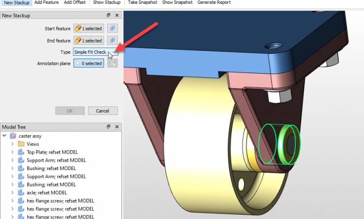Select the Annotation plane selection field
This screenshot has width=364, height=219.
[x=88, y=63]
